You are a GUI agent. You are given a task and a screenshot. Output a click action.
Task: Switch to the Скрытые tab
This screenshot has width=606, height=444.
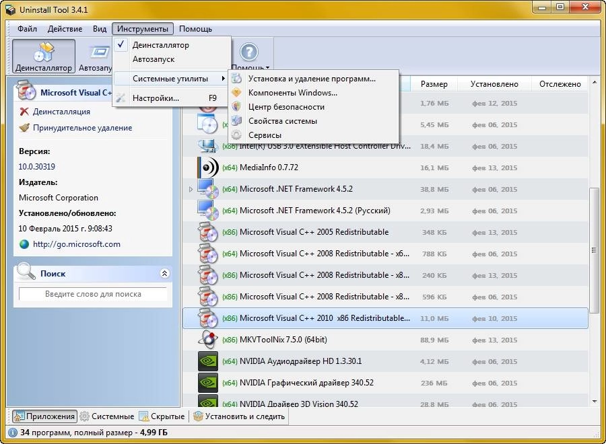(162, 416)
